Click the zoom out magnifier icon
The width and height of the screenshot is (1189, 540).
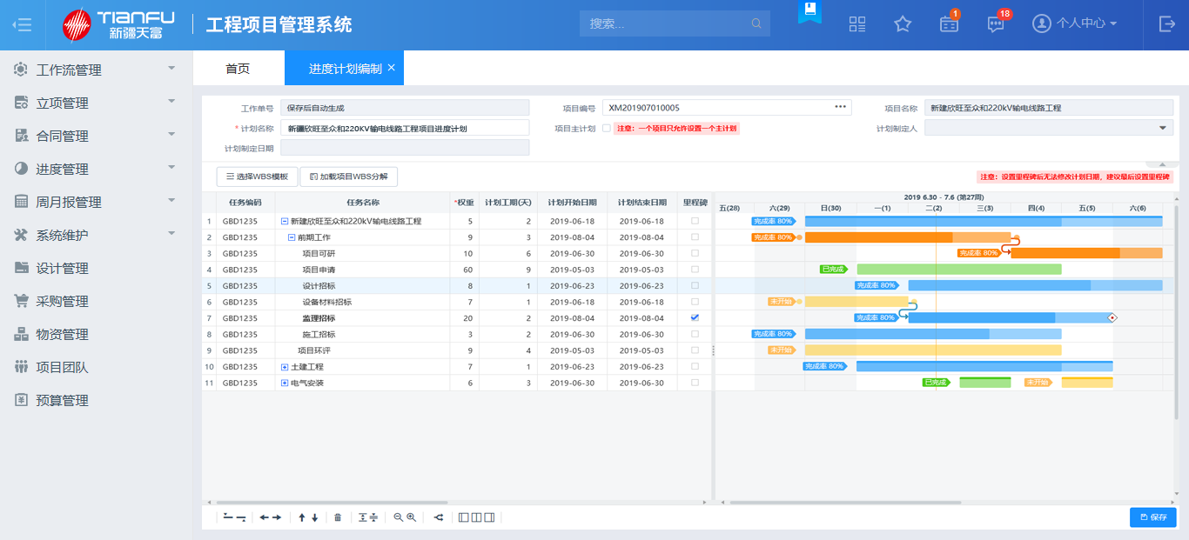398,517
